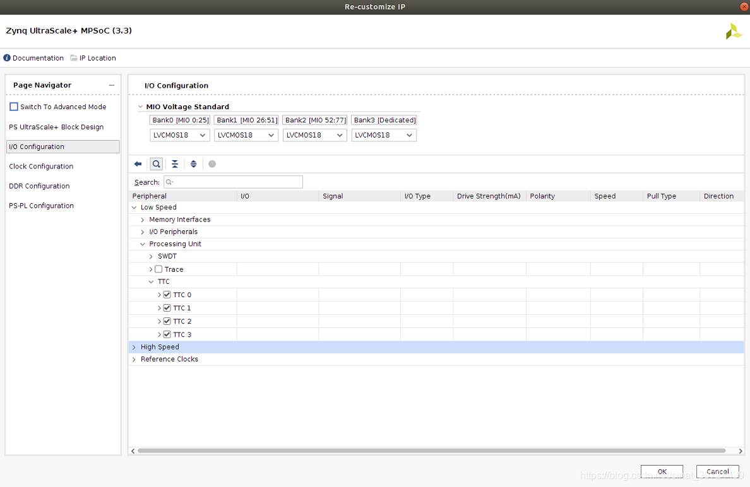Viewport: 750px width, 487px height.
Task: Expand the TTC 1 row chevron
Action: (159, 308)
